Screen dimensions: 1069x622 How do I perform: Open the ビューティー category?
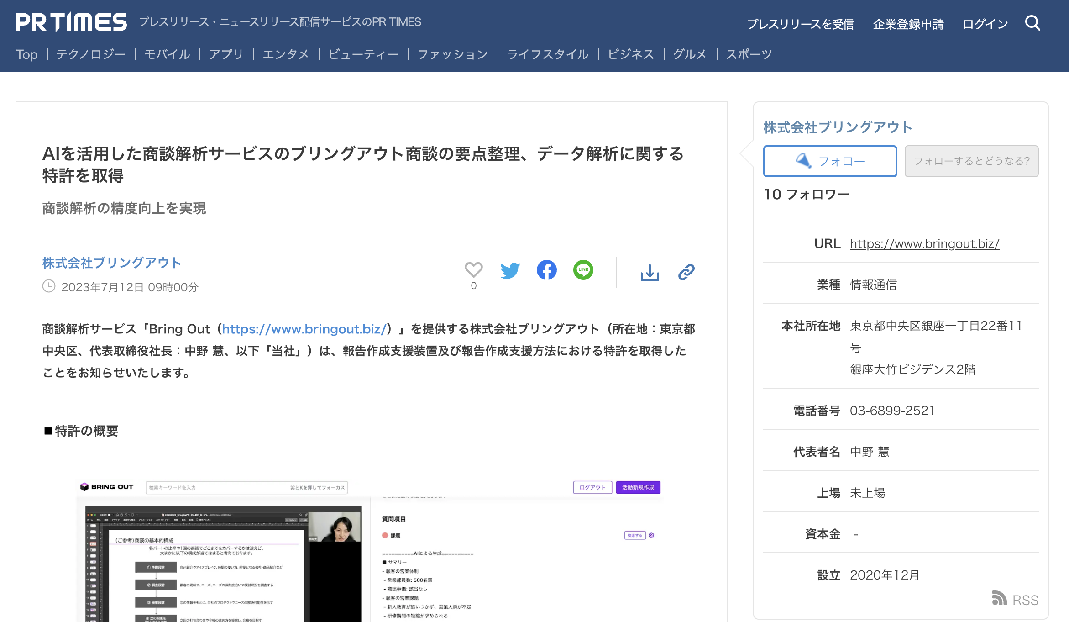363,54
